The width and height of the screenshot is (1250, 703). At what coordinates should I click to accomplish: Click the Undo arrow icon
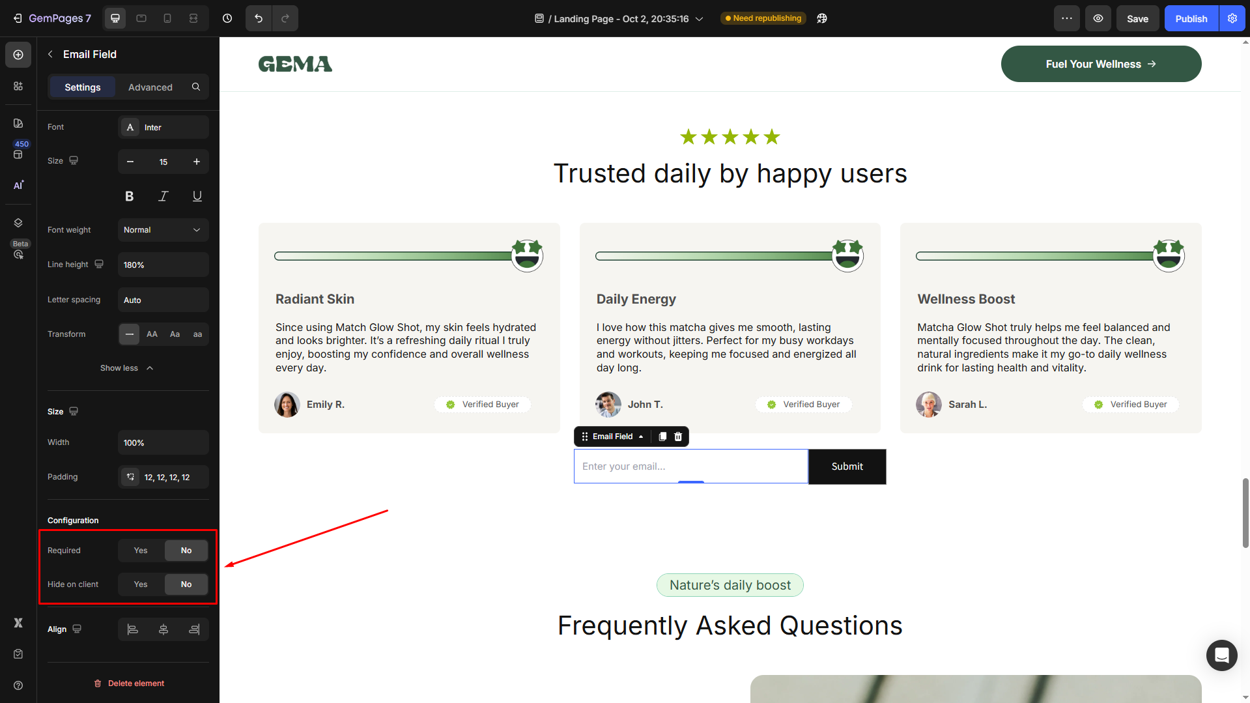[x=259, y=18]
